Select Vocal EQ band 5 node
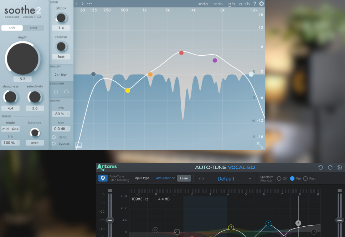This screenshot has height=237, width=345. pos(268,223)
